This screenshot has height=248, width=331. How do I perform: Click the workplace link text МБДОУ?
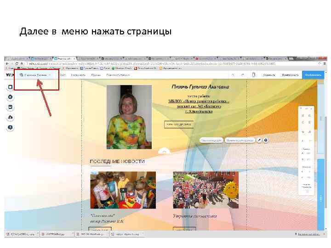pos(199,106)
